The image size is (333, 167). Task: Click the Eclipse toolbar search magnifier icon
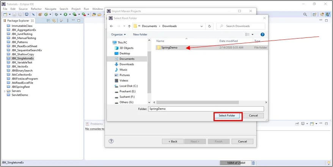[305, 14]
